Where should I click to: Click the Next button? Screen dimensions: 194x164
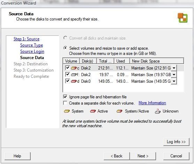[143, 156]
